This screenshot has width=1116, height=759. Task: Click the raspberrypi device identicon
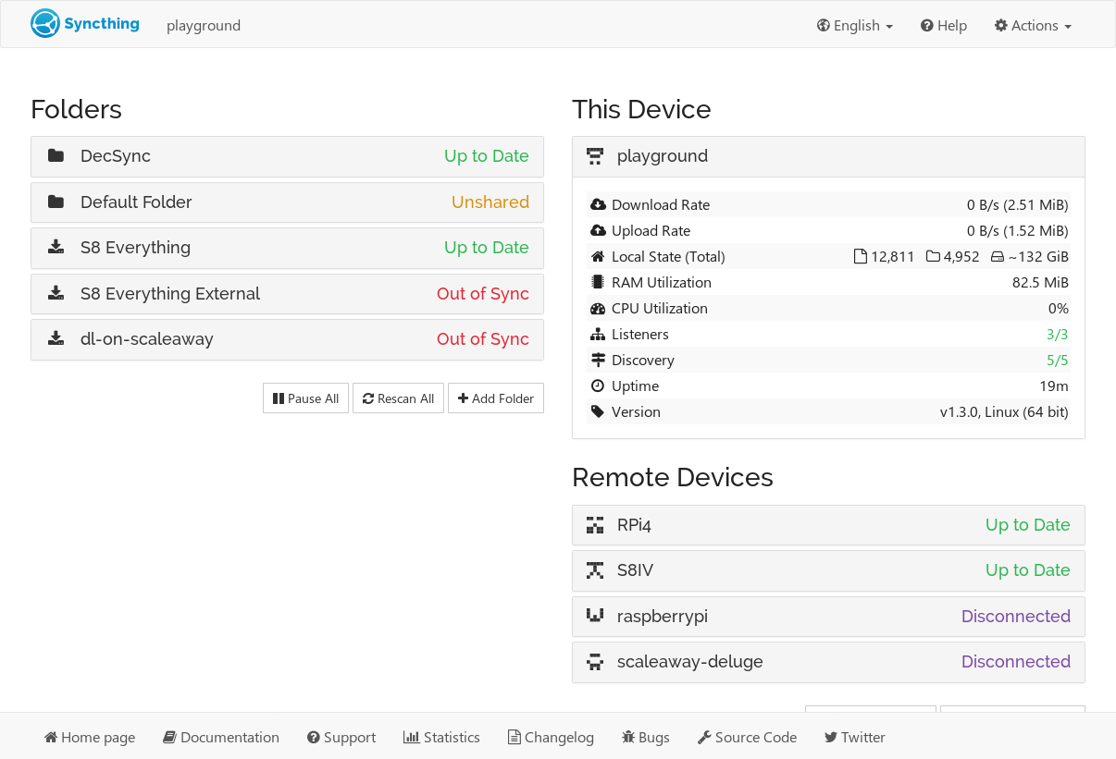[595, 616]
